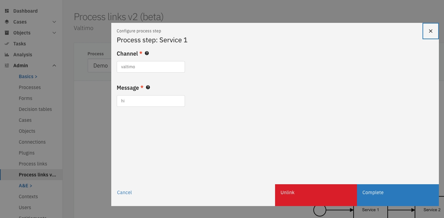The height and width of the screenshot is (218, 444).
Task: Click the Analysis bar chart icon
Action: [6, 55]
